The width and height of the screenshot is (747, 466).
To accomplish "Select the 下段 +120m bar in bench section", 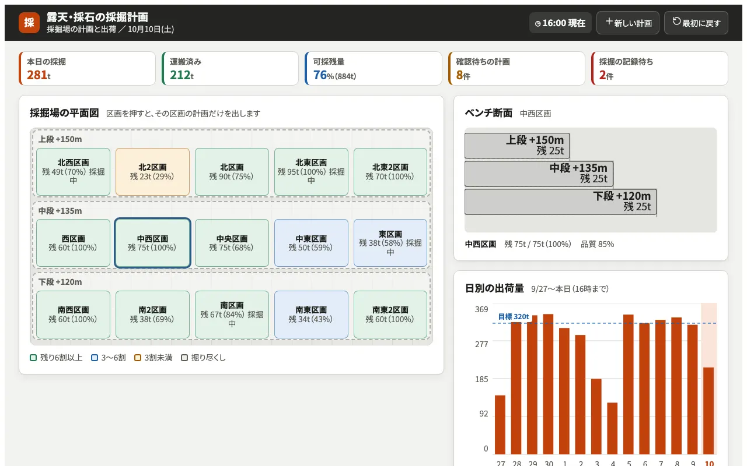I will click(561, 202).
